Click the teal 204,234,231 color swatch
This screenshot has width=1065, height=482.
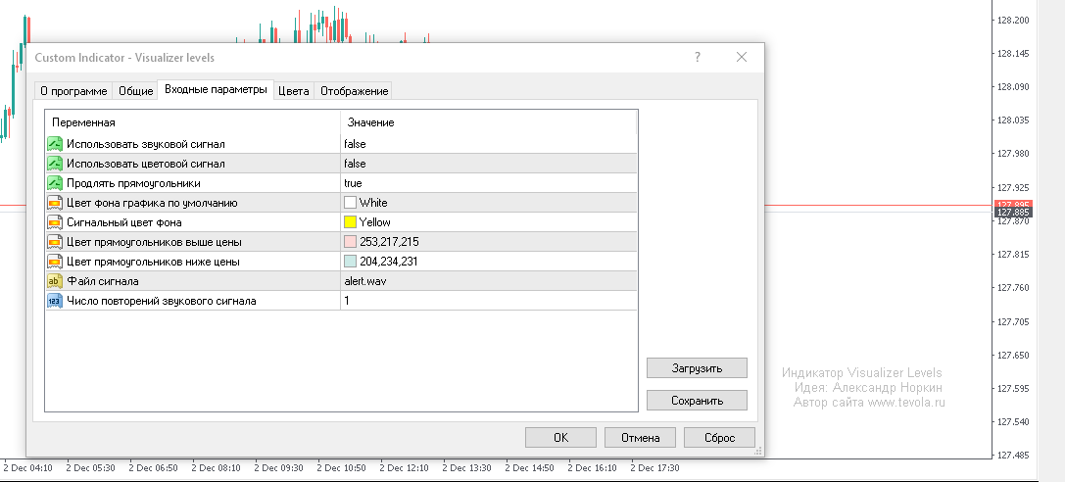point(351,262)
